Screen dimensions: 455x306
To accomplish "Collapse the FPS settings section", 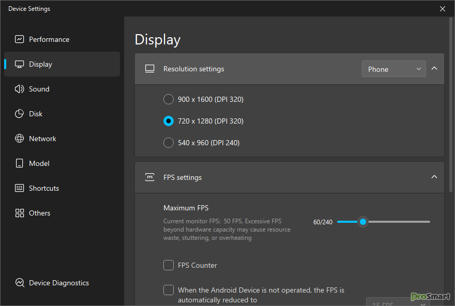I will (x=434, y=177).
